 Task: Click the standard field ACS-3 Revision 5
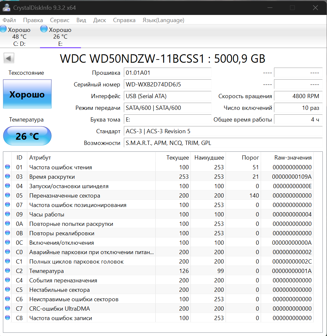coord(223,131)
